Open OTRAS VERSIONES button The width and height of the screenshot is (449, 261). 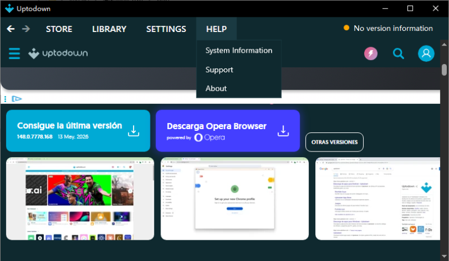click(x=334, y=142)
